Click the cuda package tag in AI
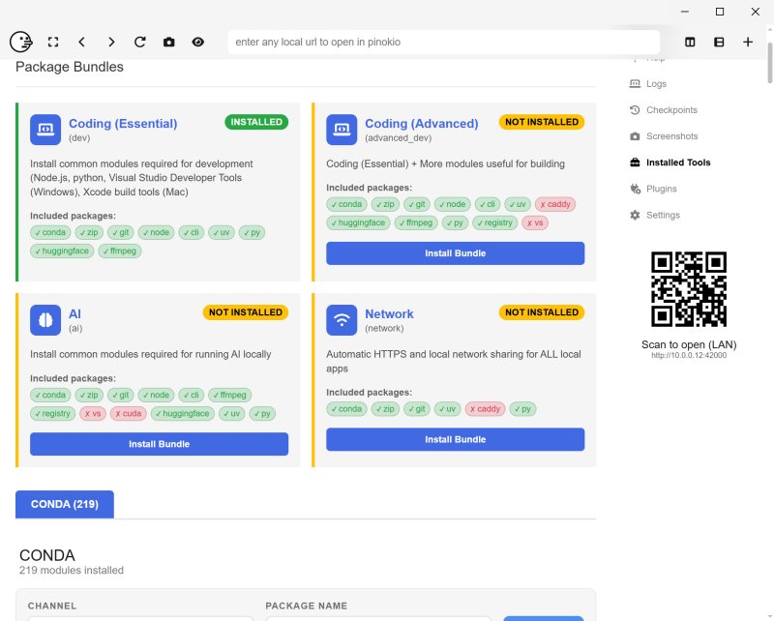Image resolution: width=774 pixels, height=621 pixels. point(129,414)
